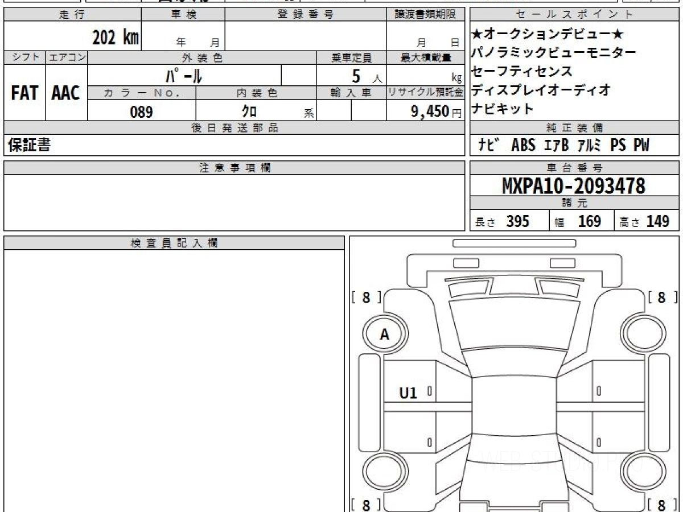
Task: Select the ディスプレイオーディオ line
Action: [x=541, y=89]
